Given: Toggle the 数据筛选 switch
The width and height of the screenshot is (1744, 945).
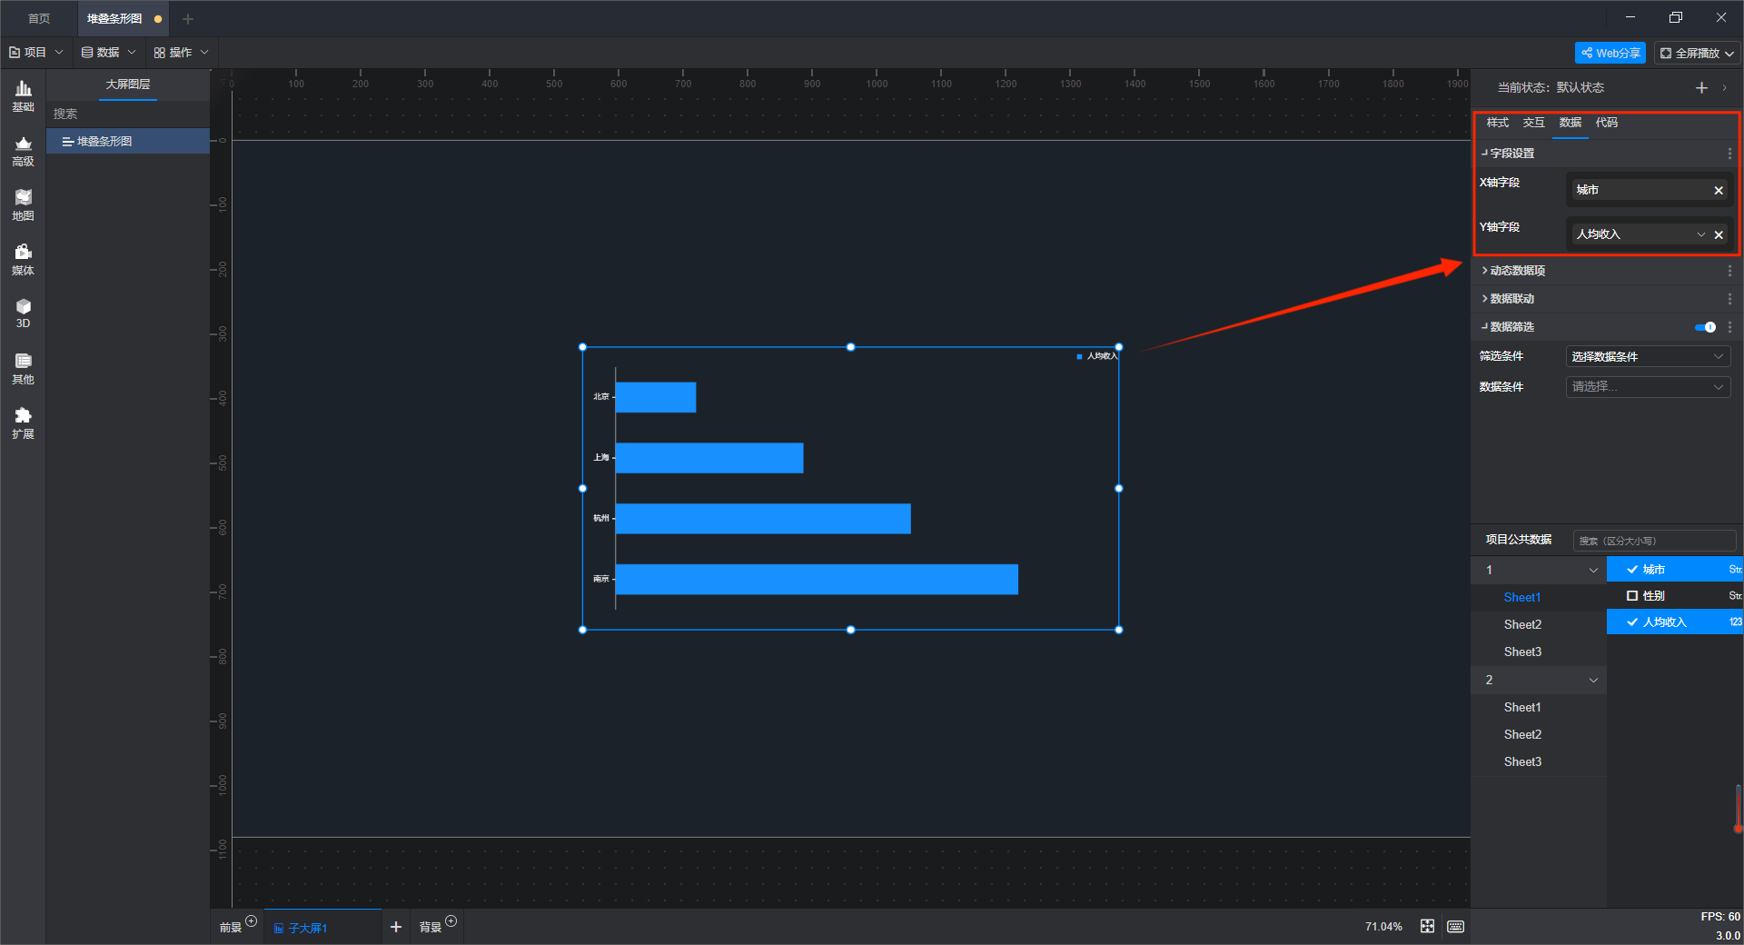Looking at the screenshot, I should [x=1705, y=327].
